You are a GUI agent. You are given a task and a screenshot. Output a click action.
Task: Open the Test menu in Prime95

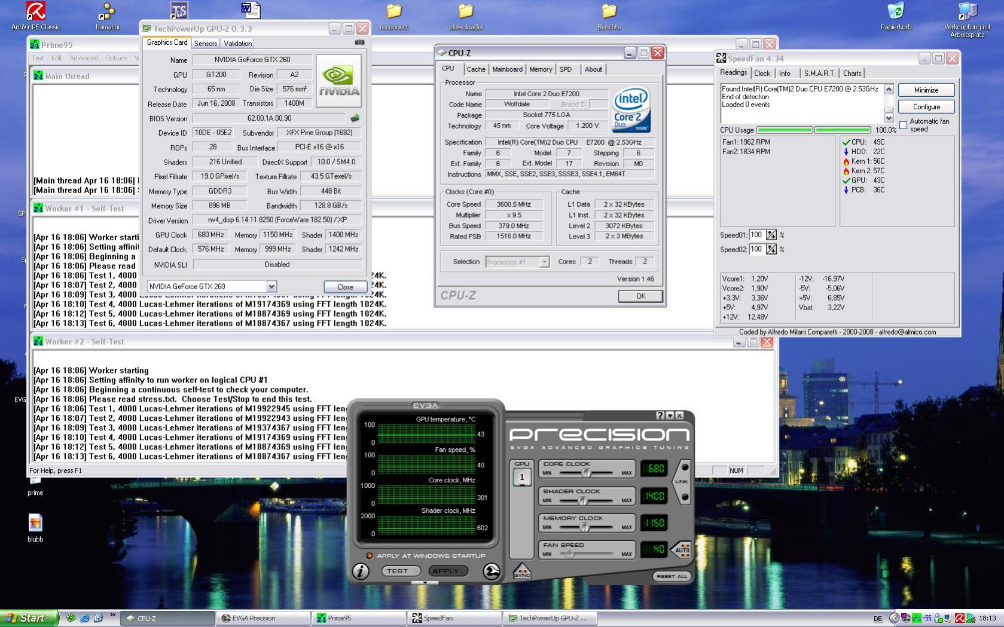[x=38, y=58]
